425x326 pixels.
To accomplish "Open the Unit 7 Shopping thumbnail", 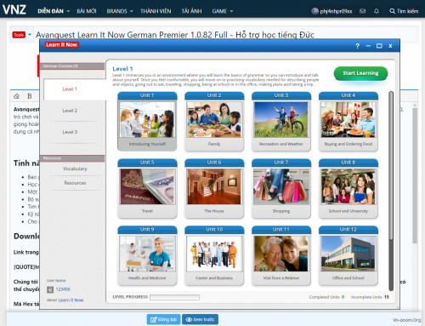I will point(281,188).
